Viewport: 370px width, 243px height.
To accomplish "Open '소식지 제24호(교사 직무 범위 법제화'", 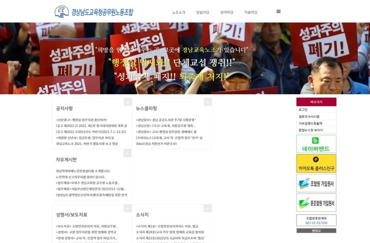I will click(x=170, y=232).
